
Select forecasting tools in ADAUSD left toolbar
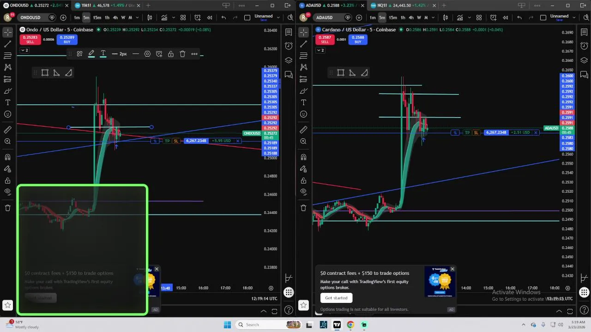303,79
